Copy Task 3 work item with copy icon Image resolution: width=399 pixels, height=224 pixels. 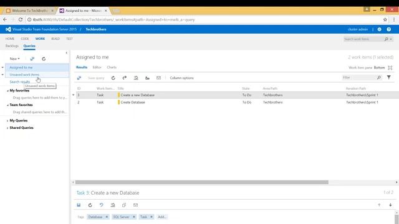coord(124,205)
